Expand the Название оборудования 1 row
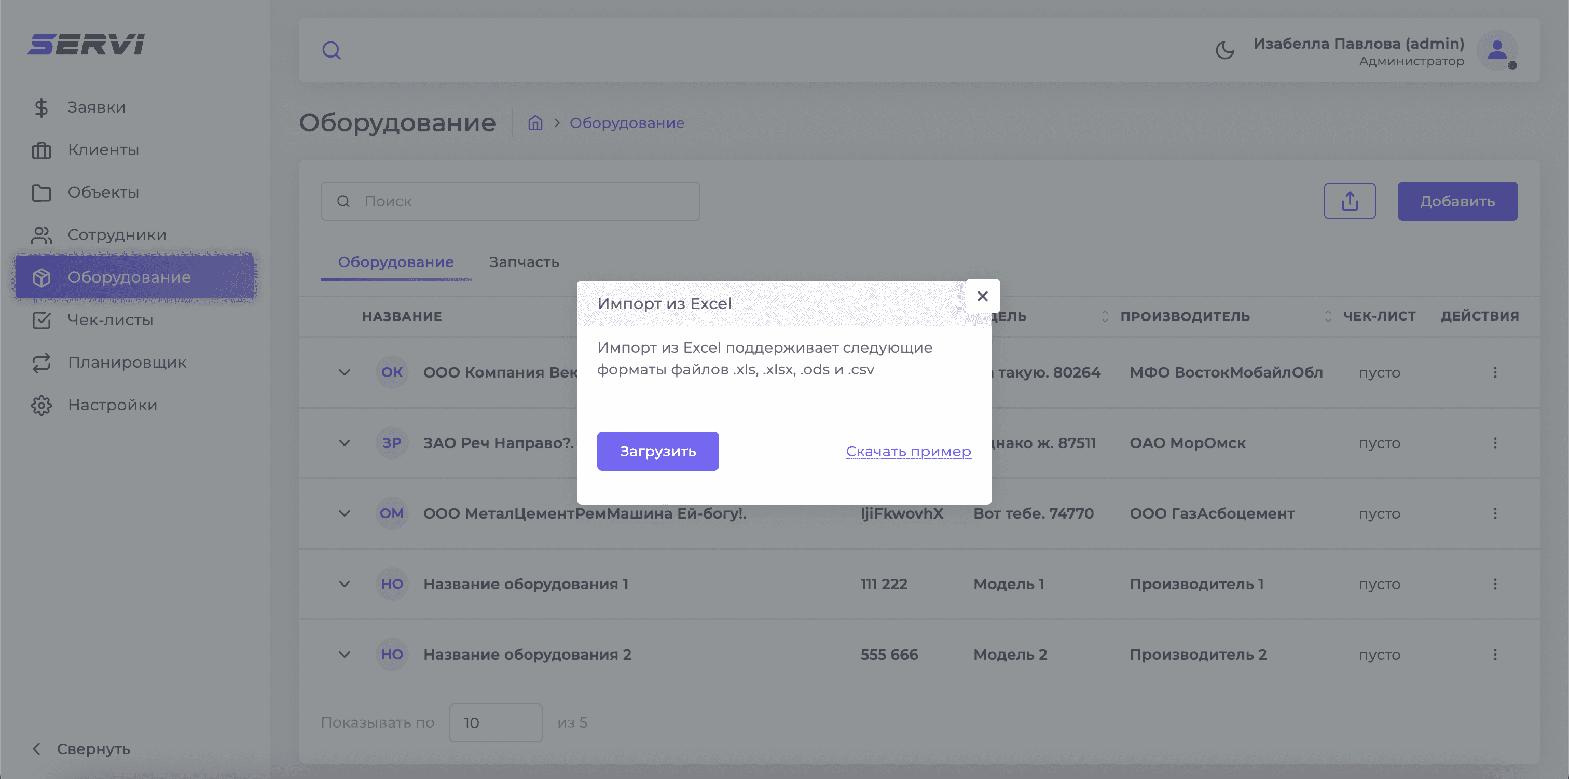This screenshot has height=779, width=1569. pyautogui.click(x=344, y=584)
